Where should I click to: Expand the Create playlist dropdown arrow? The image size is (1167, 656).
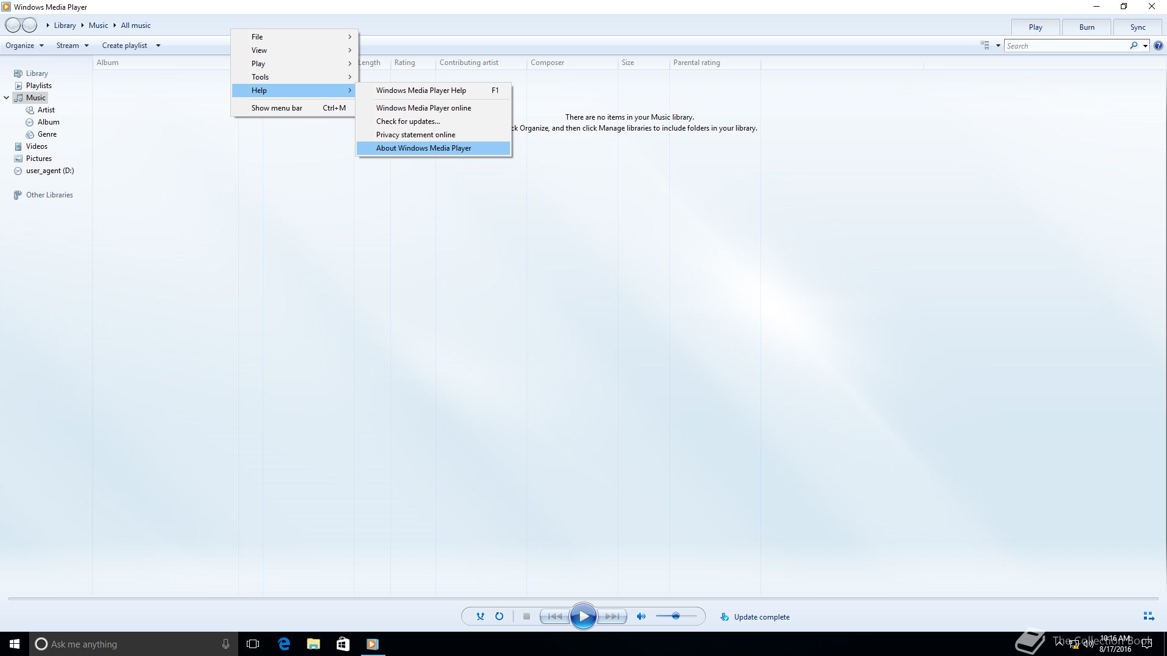(158, 46)
